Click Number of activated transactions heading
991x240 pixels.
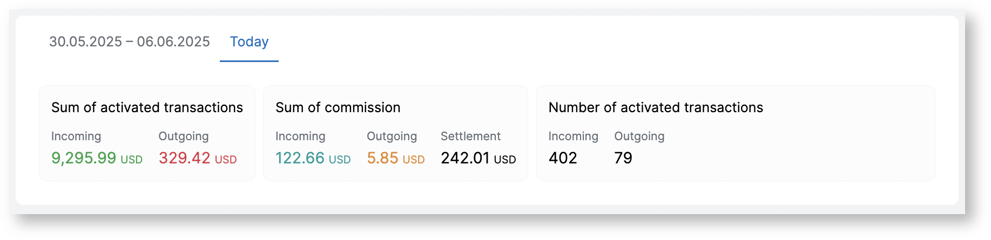point(656,107)
